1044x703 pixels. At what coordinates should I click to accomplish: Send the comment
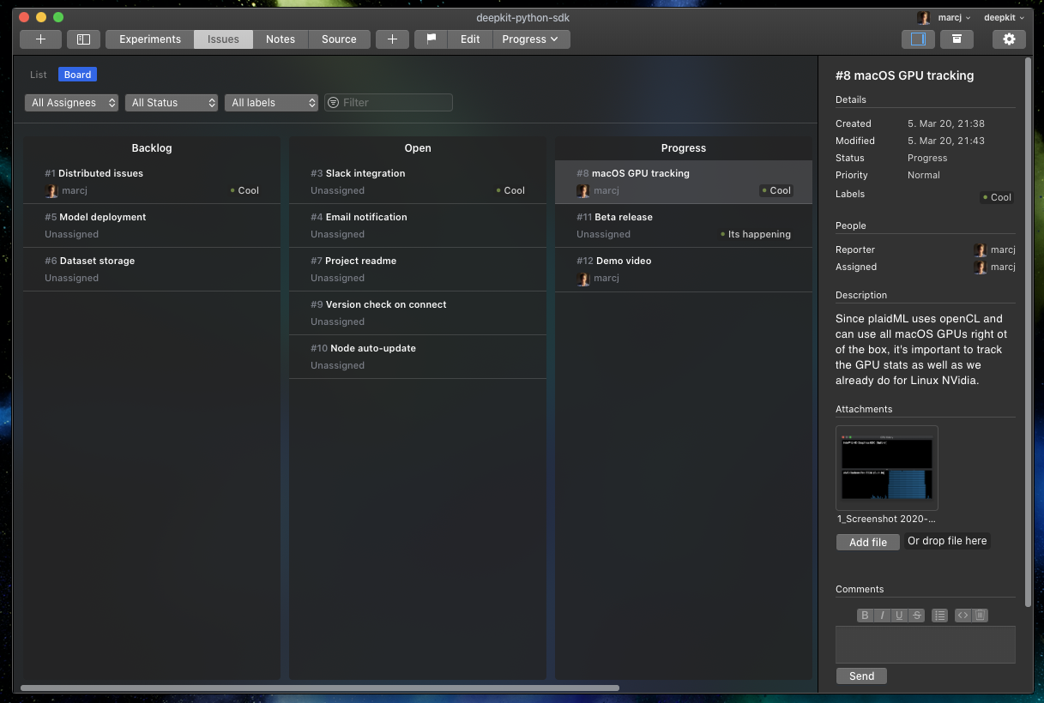coord(861,676)
